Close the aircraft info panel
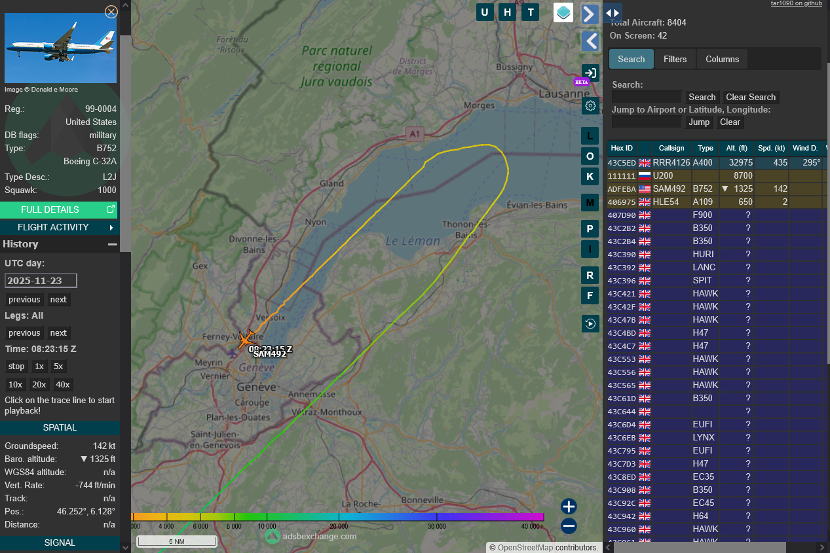The width and height of the screenshot is (830, 553). coord(111,12)
